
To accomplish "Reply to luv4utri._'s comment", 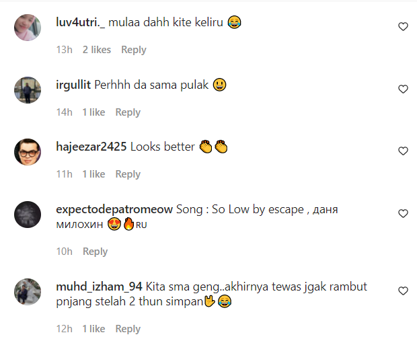I will click(x=134, y=50).
